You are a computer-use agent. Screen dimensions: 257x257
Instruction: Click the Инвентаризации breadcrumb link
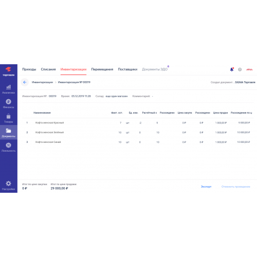click(42, 82)
